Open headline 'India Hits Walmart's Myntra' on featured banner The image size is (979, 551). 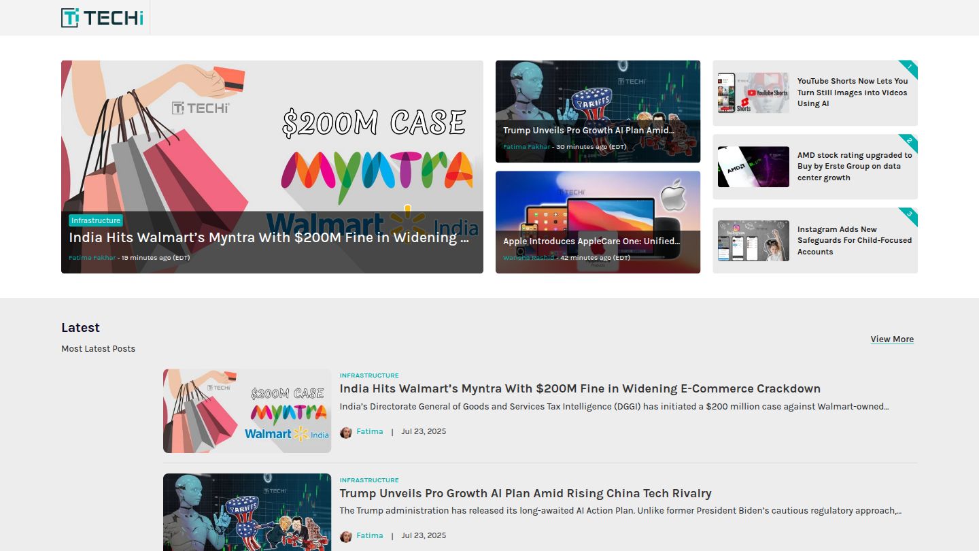click(x=269, y=237)
